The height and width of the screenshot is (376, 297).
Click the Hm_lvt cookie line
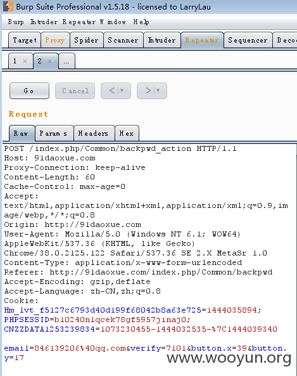pos(132,310)
